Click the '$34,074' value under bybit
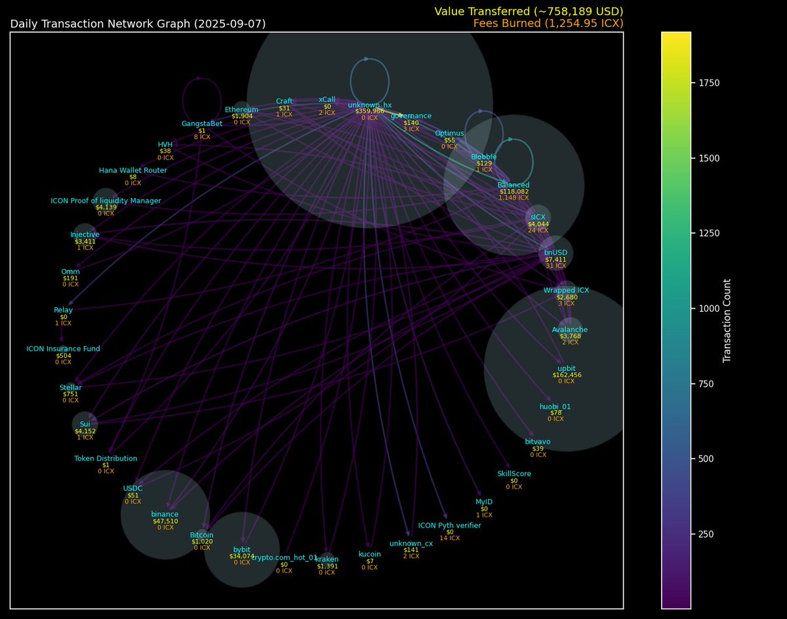The image size is (787, 619). coord(242,556)
